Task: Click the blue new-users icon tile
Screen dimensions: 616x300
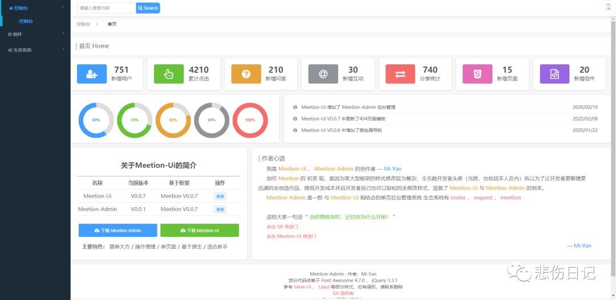Action: [92, 74]
